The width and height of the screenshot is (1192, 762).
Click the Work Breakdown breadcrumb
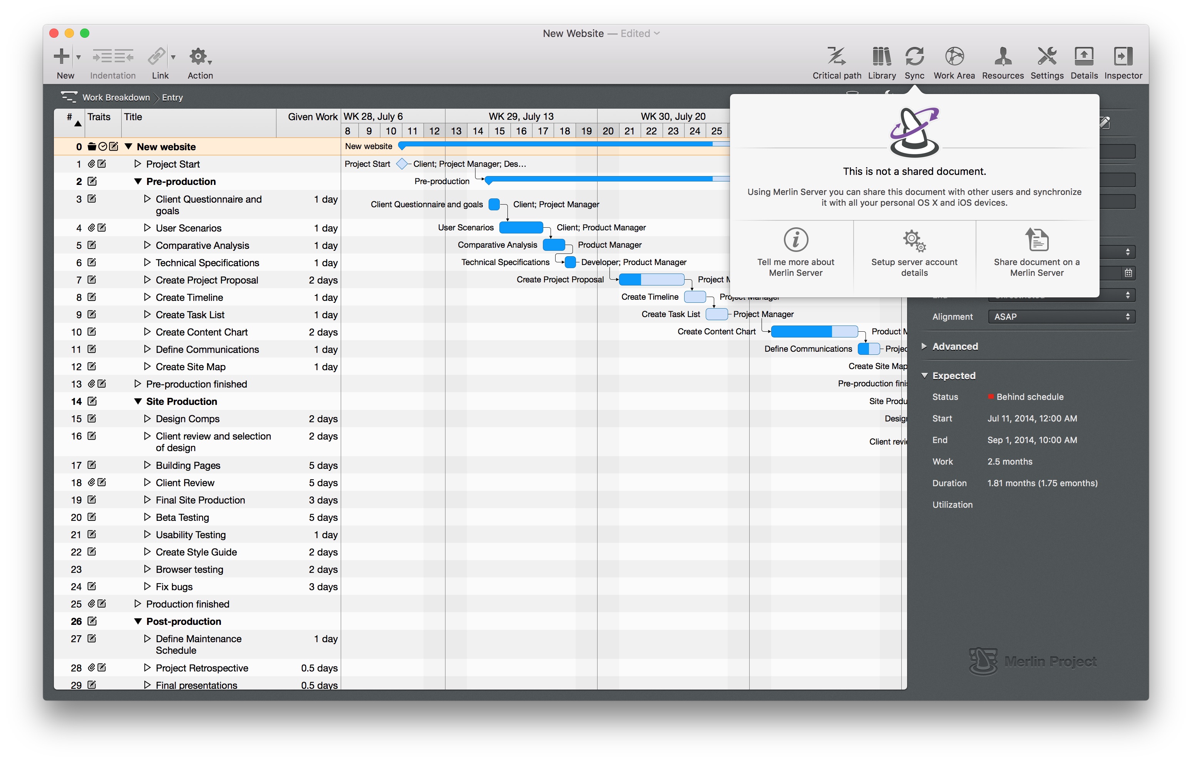click(116, 97)
